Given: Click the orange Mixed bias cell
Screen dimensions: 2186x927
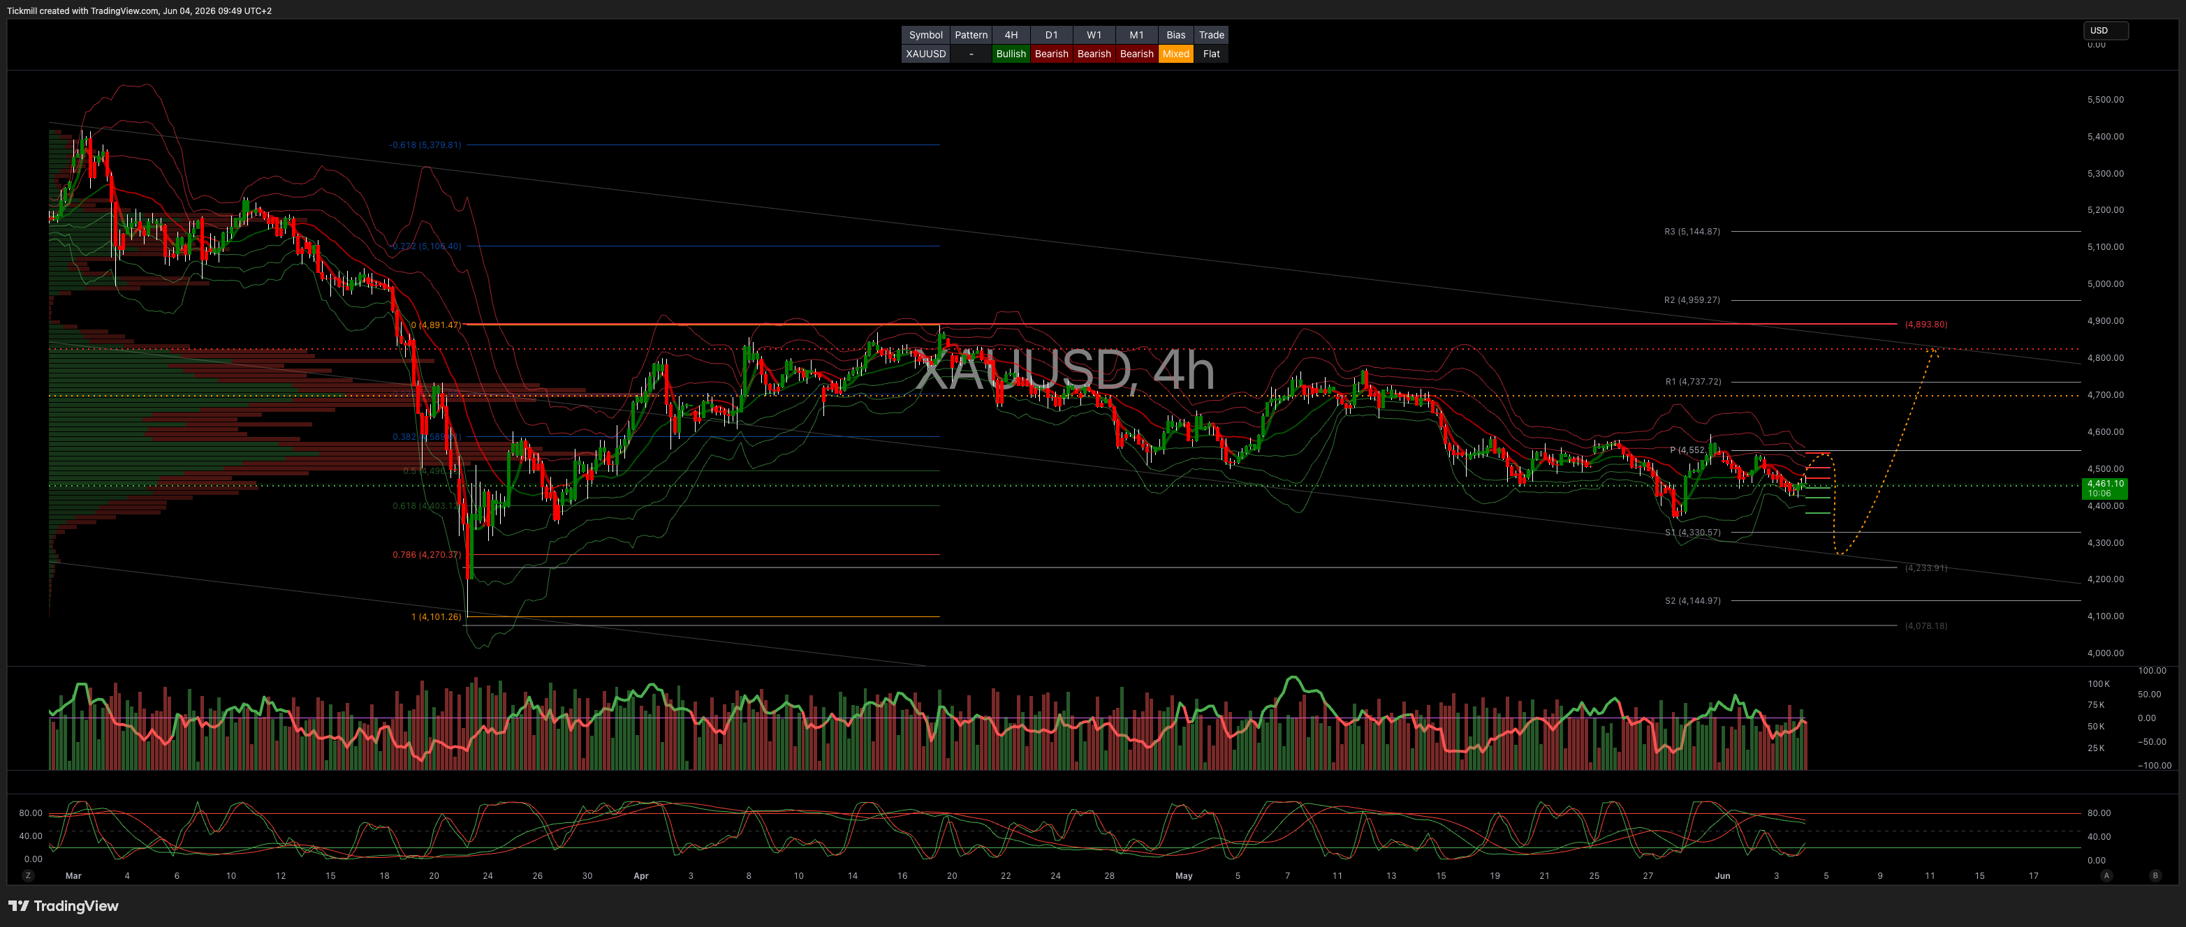Looking at the screenshot, I should [1175, 54].
